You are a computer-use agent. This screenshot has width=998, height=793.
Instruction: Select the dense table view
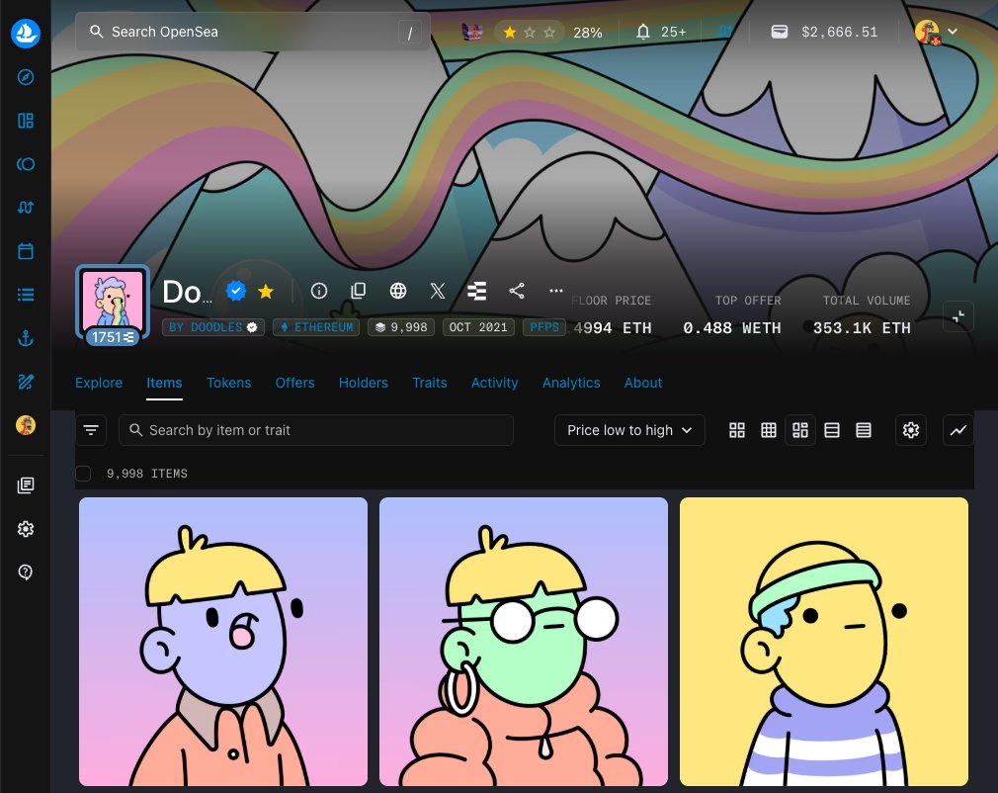point(864,430)
